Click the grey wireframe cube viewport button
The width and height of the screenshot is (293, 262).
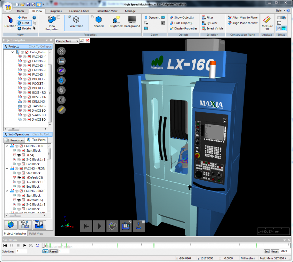tap(61, 90)
